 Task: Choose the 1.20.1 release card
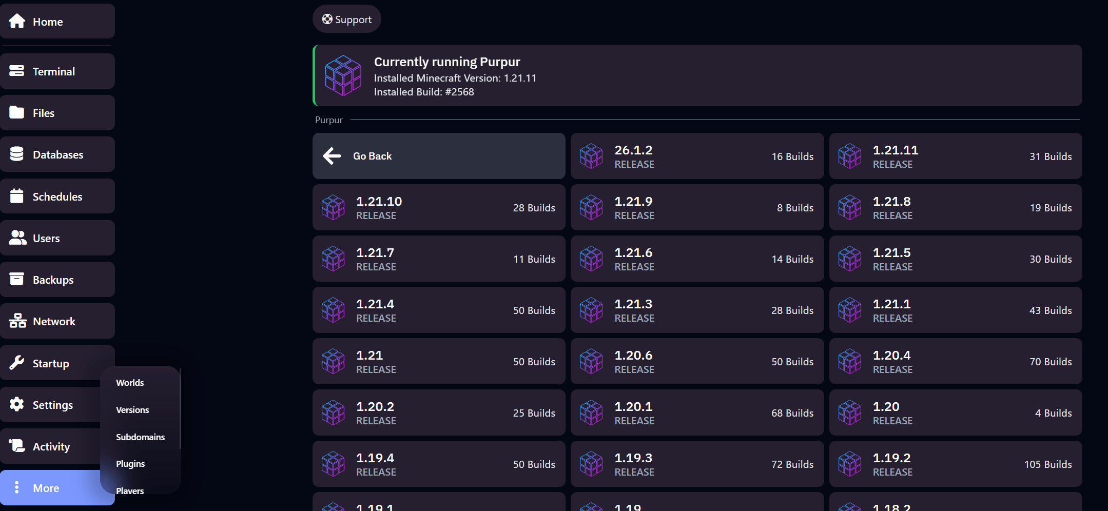point(697,412)
